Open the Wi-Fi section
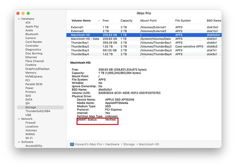236x167 pixels. click(29, 138)
